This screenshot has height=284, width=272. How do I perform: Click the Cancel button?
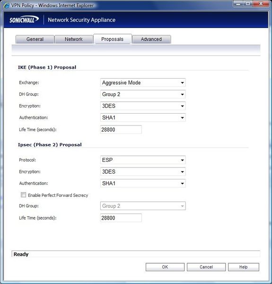[206, 267]
